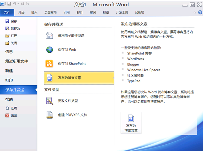Click the orange 保存到 SharePoint icon

point(49,64)
